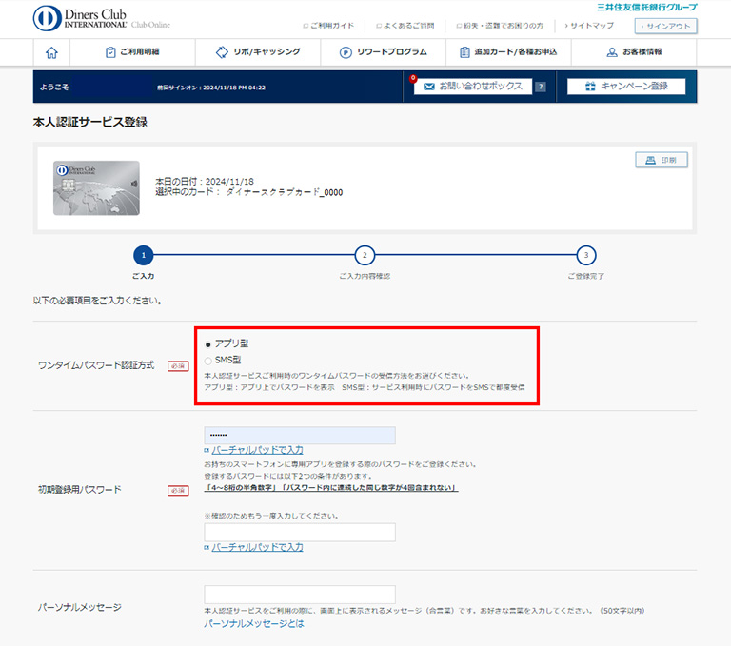Click first バーチャルパッドで入力 link
Viewport: 731px width, 646px height.
(257, 449)
